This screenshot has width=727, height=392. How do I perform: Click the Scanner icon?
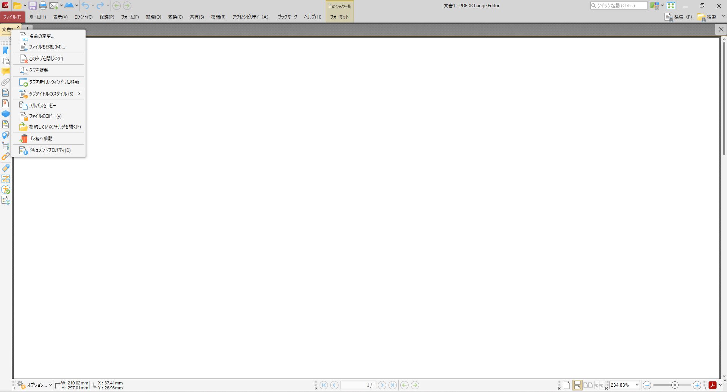(69, 6)
